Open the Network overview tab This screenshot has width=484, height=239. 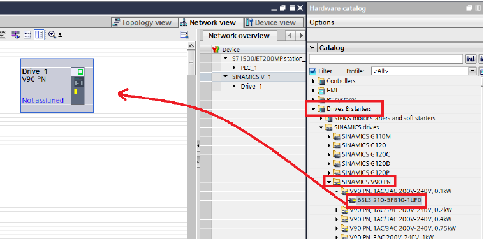239,36
